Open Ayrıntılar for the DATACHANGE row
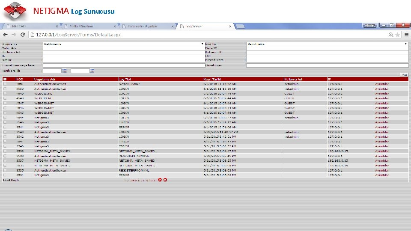This screenshot has width=411, height=231. point(382,84)
